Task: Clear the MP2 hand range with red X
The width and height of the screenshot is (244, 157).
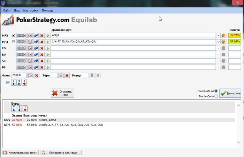Action: [42, 35]
